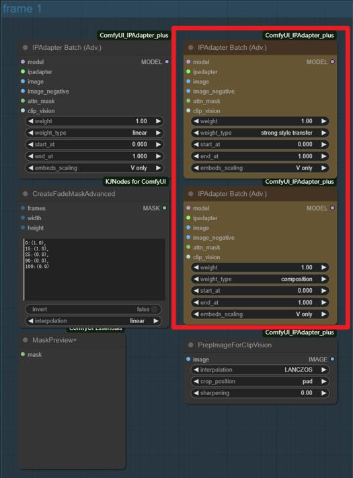This screenshot has height=478, width=353.
Task: Click the frames input port on CreateFadeMaskAdvanced
Action: [x=23, y=208]
